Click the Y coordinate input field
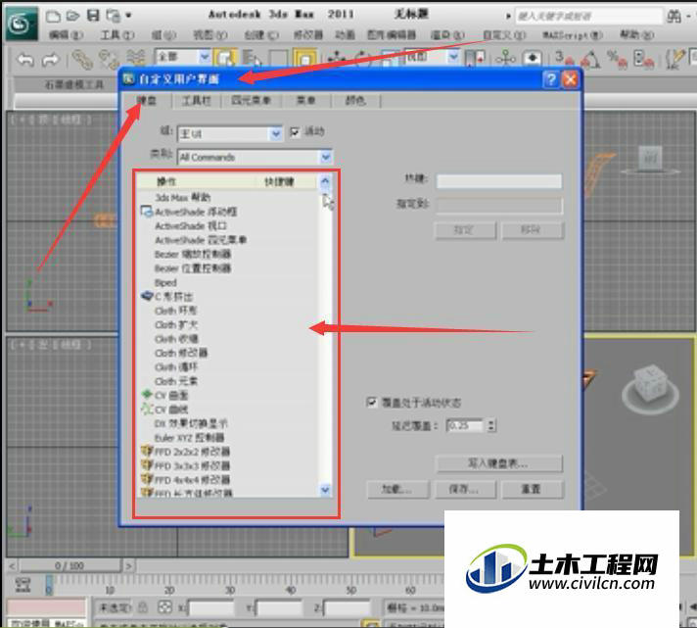Viewport: 697px width, 628px height. pyautogui.click(x=279, y=608)
